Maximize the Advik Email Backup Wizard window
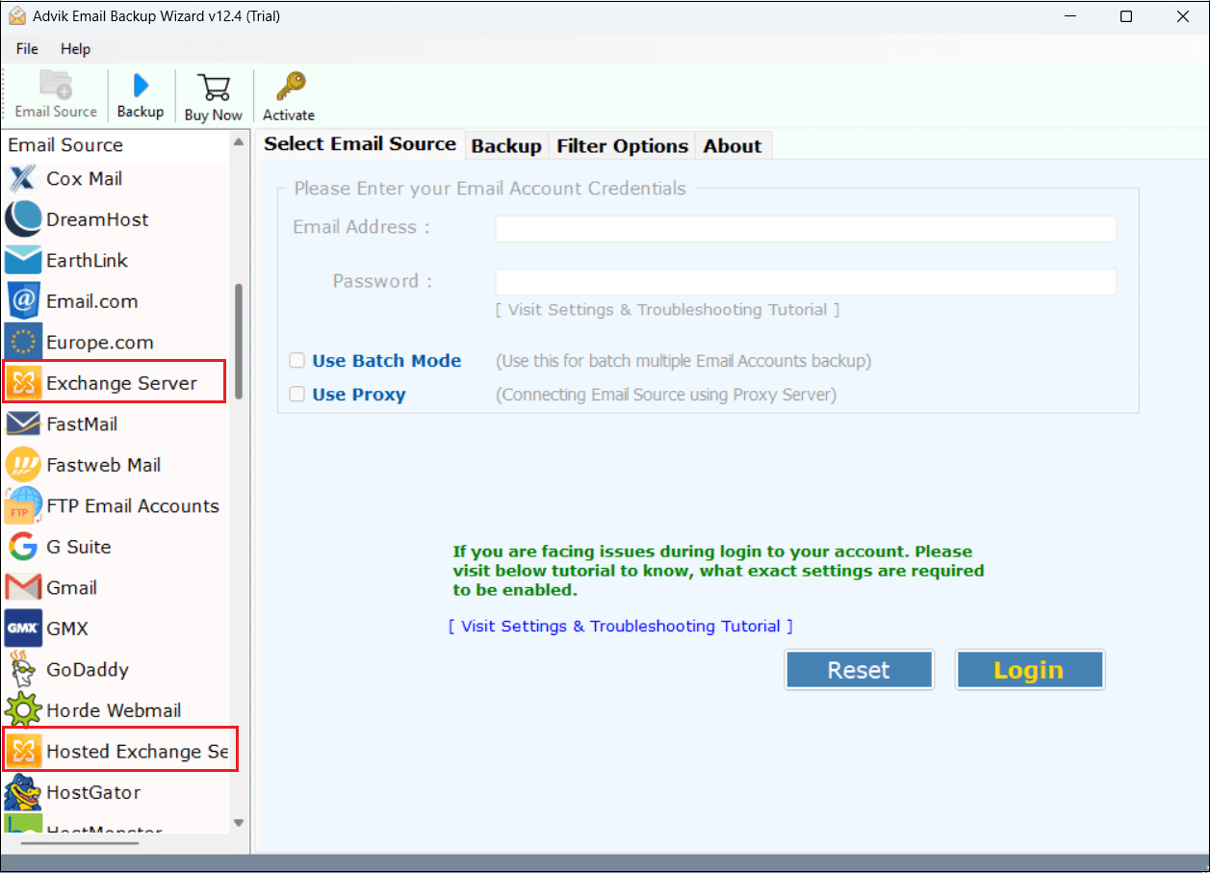This screenshot has height=873, width=1210. click(x=1126, y=16)
